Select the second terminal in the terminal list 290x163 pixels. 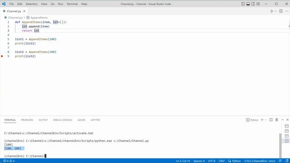[287, 131]
